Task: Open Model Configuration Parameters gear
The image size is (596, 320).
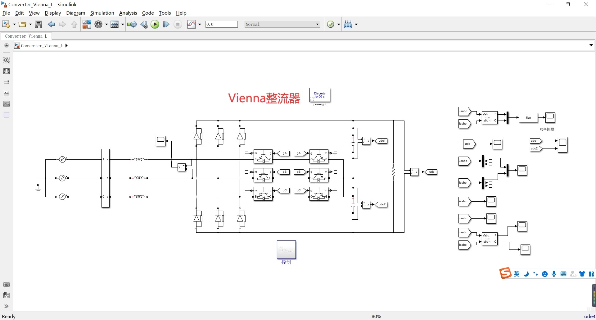Action: tap(98, 24)
